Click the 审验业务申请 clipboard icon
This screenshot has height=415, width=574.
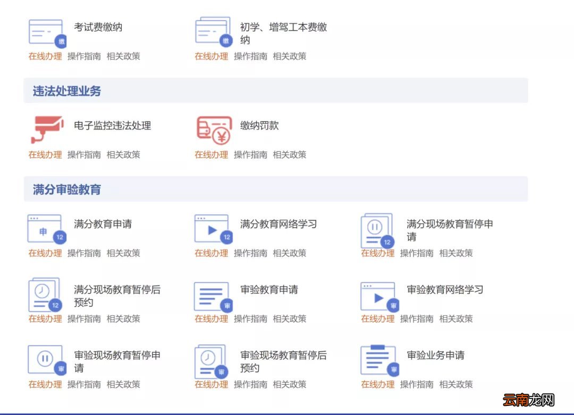tap(379, 360)
